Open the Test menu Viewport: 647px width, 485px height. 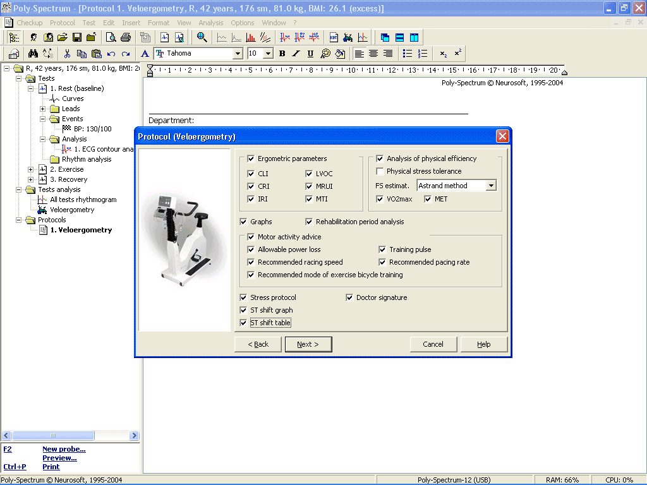(88, 23)
